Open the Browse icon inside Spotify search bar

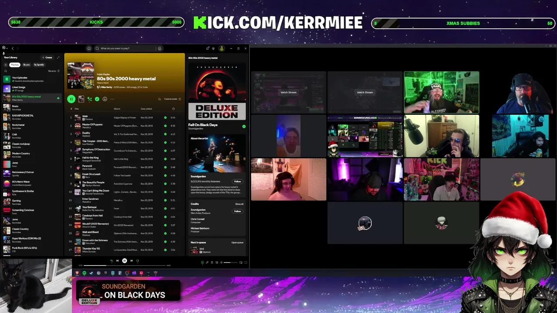click(x=160, y=48)
